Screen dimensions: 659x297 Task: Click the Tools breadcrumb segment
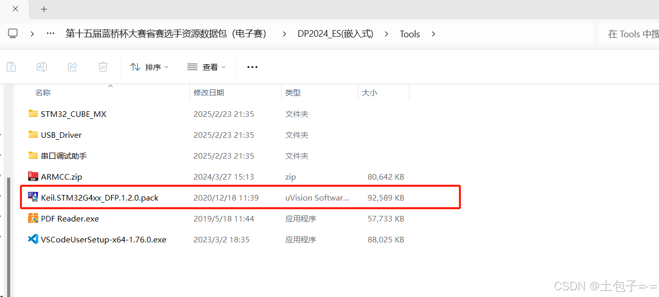(410, 34)
